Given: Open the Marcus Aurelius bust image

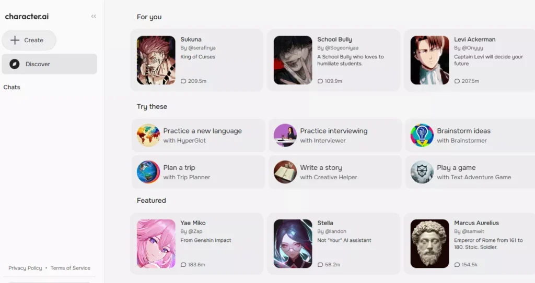Looking at the screenshot, I should point(429,243).
